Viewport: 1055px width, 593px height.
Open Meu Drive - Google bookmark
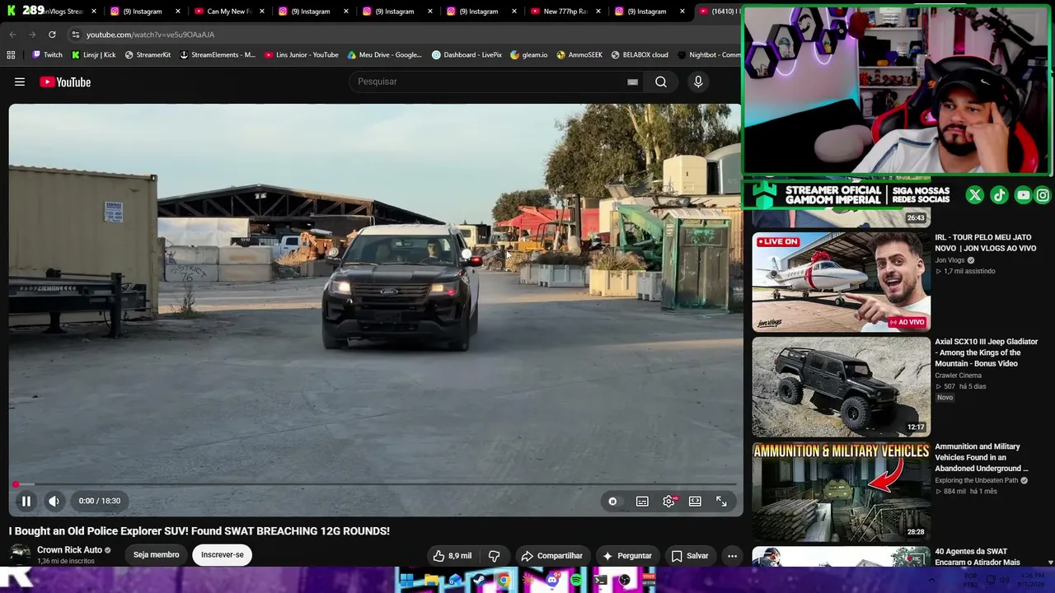click(x=384, y=55)
